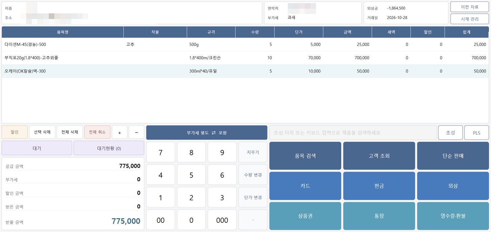Viewport: 491px width, 232px height.
Task: Click the PLS button
Action: pyautogui.click(x=477, y=133)
